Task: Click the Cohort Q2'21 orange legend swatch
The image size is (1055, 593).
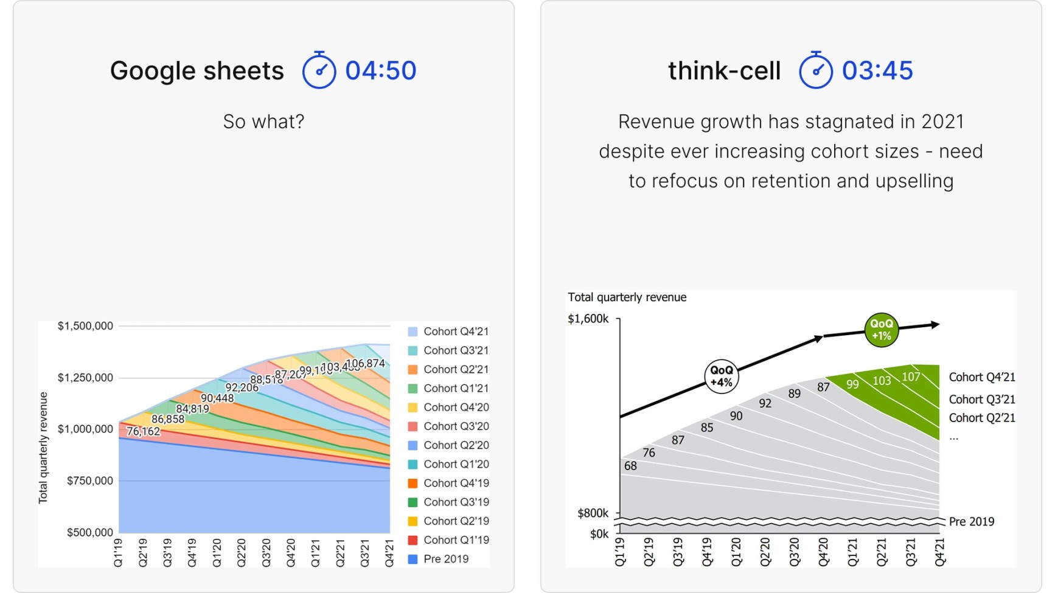Action: point(413,369)
